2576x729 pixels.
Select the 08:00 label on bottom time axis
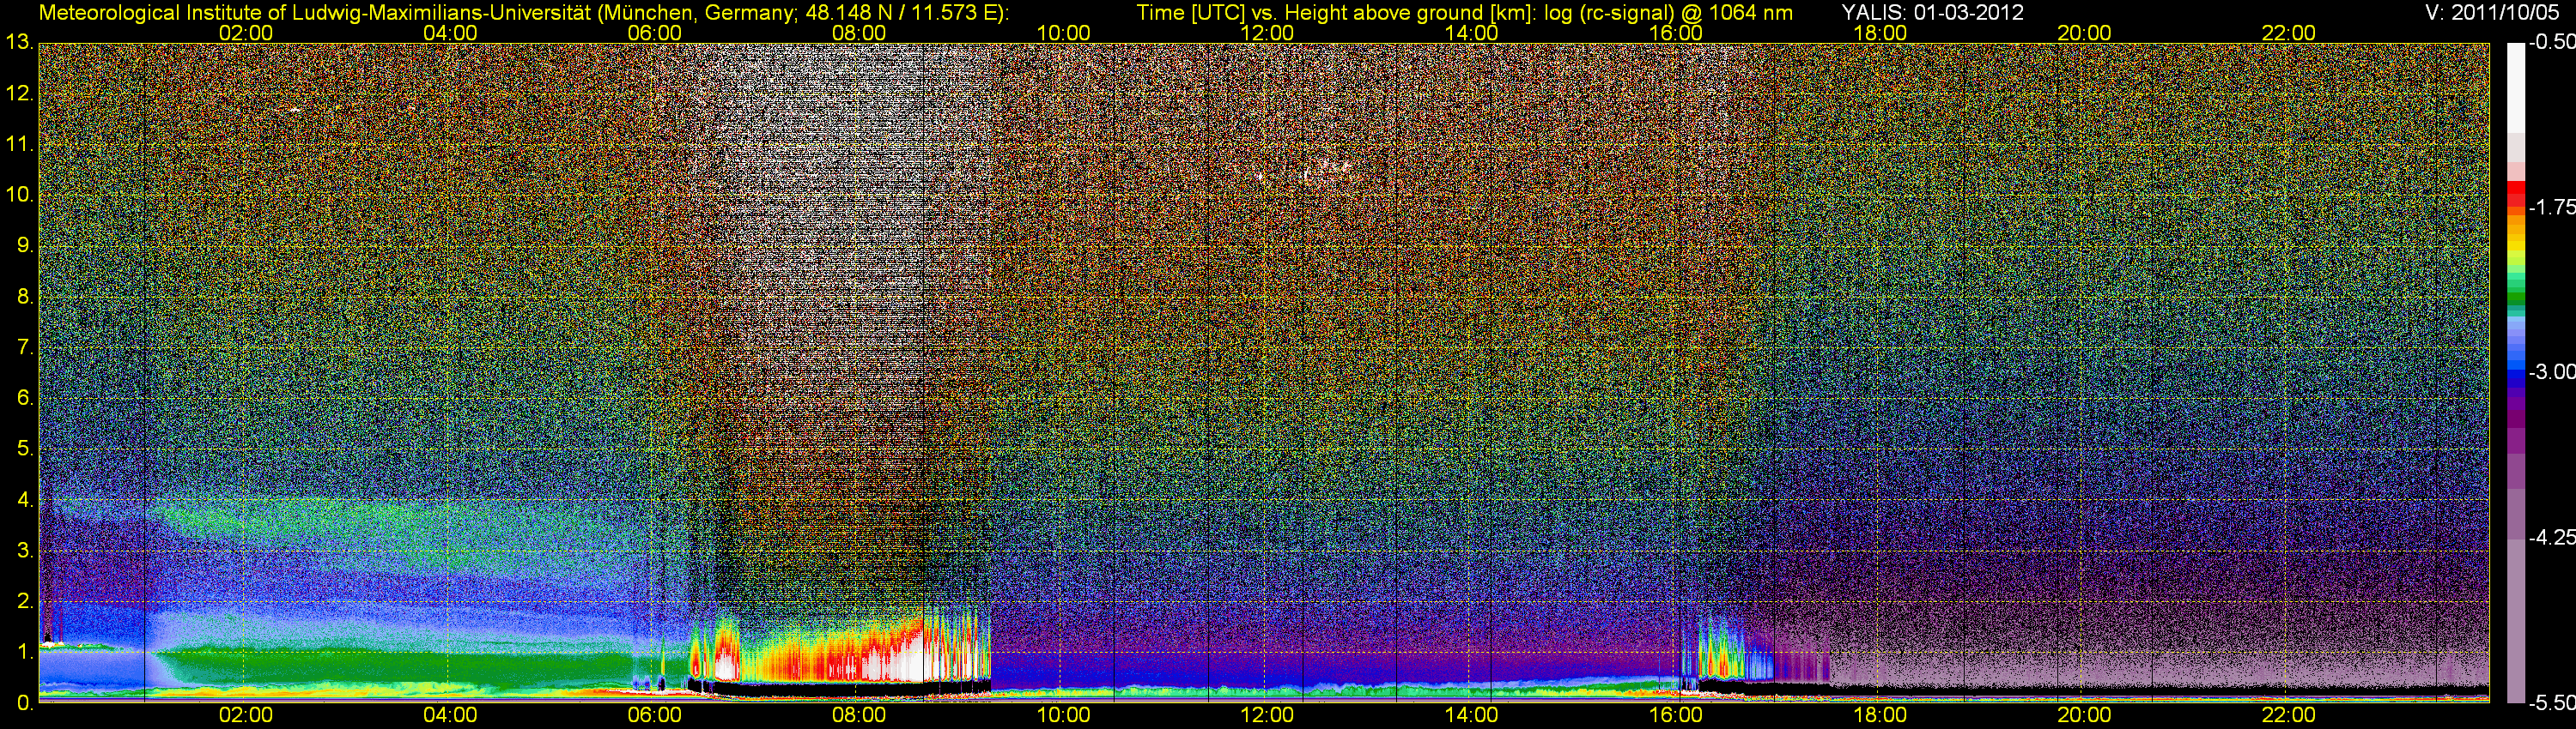(858, 715)
